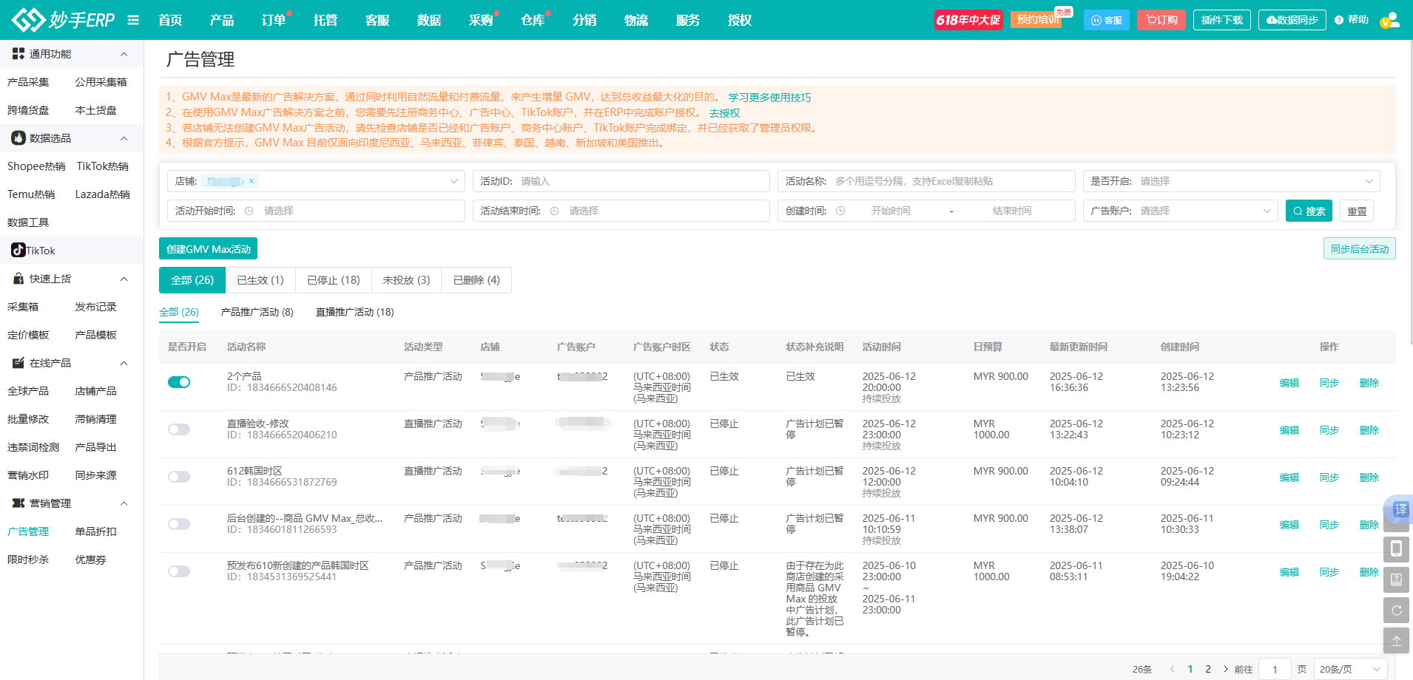Viewport: 1413px width, 680px height.
Task: Enable the 612韩国时区 campaign switch
Action: pos(179,477)
